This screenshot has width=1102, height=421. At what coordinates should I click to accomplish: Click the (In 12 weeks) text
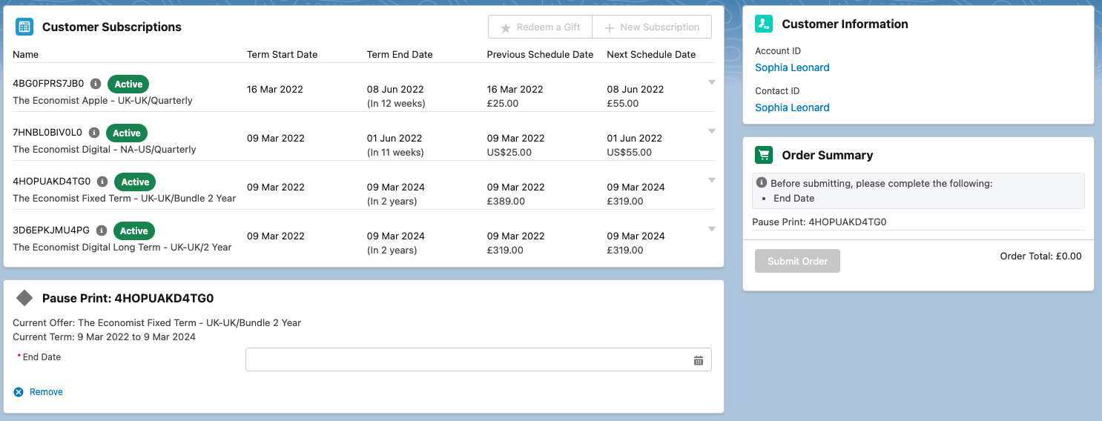tap(396, 103)
